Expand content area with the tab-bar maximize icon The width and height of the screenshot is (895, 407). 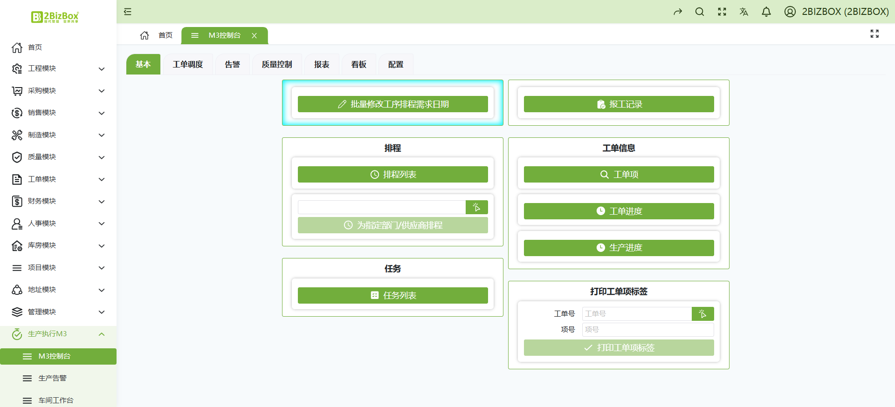874,34
